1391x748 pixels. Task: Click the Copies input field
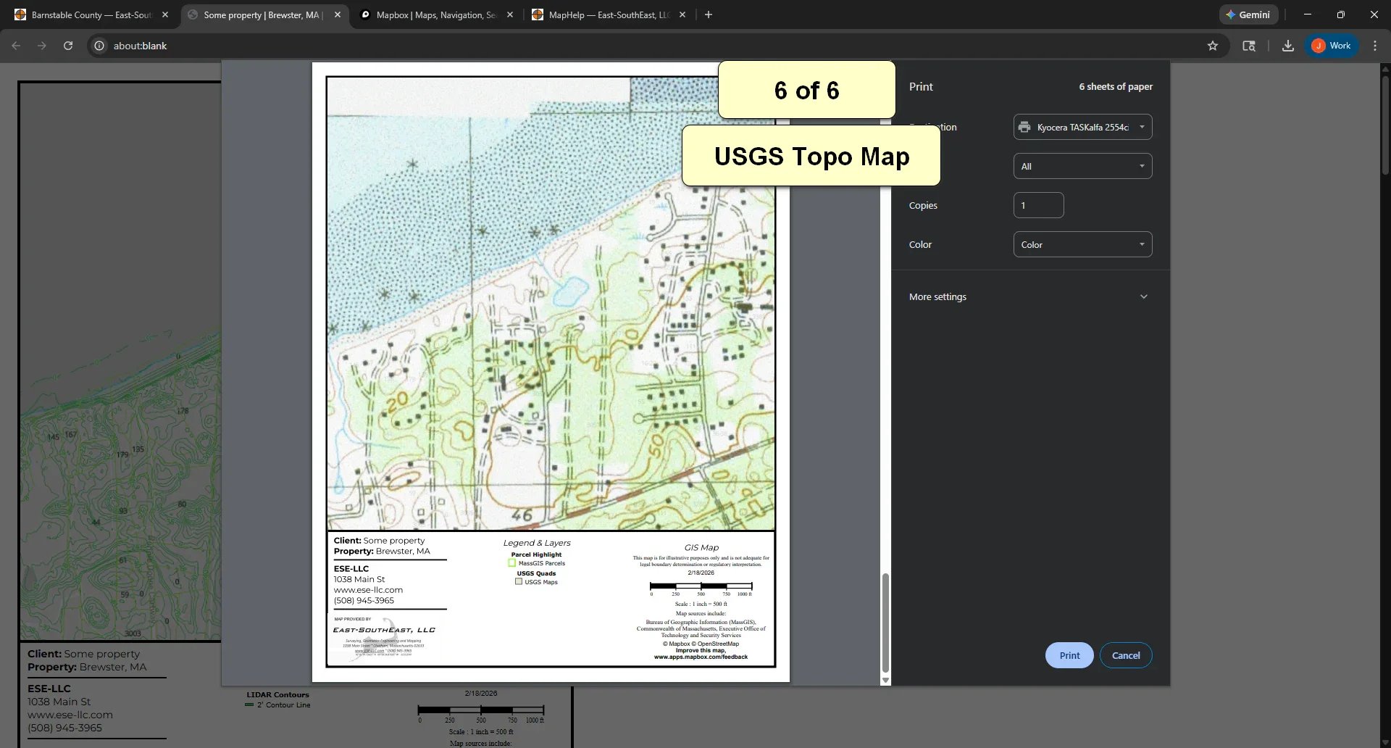click(1038, 205)
